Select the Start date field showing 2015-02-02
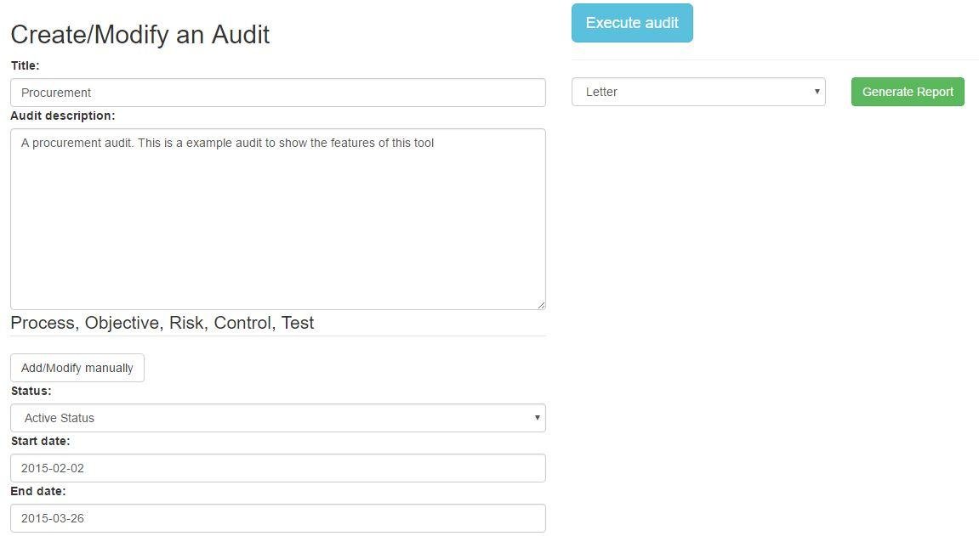 point(277,467)
